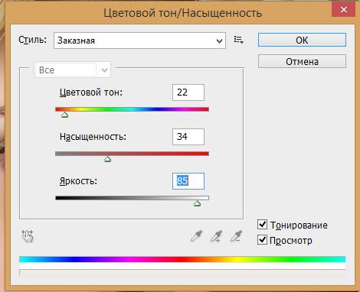Confirm changes with the OK button
Screen dimensions: 360x292
[x=302, y=40]
